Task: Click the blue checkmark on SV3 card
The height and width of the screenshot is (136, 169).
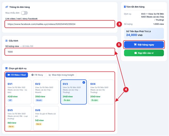Action: [84, 82]
